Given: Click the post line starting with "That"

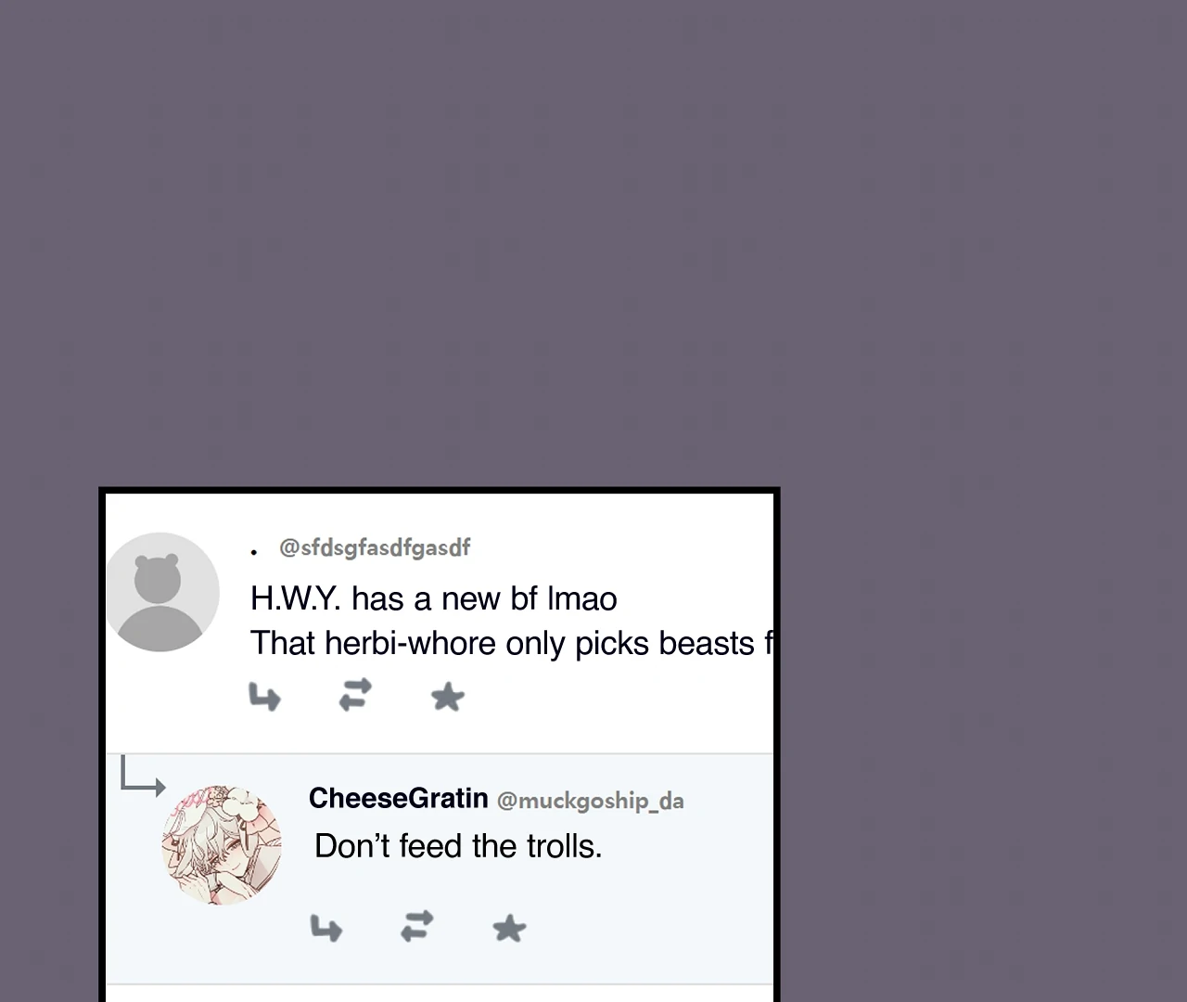Looking at the screenshot, I should (x=511, y=643).
